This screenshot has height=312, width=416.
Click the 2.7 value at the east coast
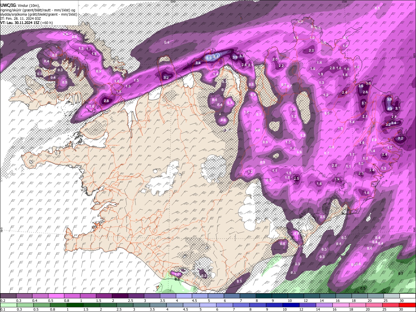398,108
